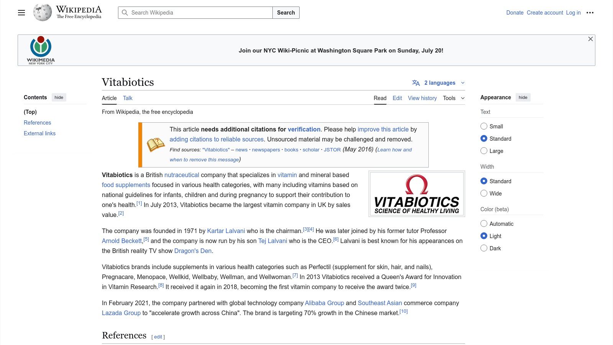Open the Alibaba Group link

coord(325,303)
